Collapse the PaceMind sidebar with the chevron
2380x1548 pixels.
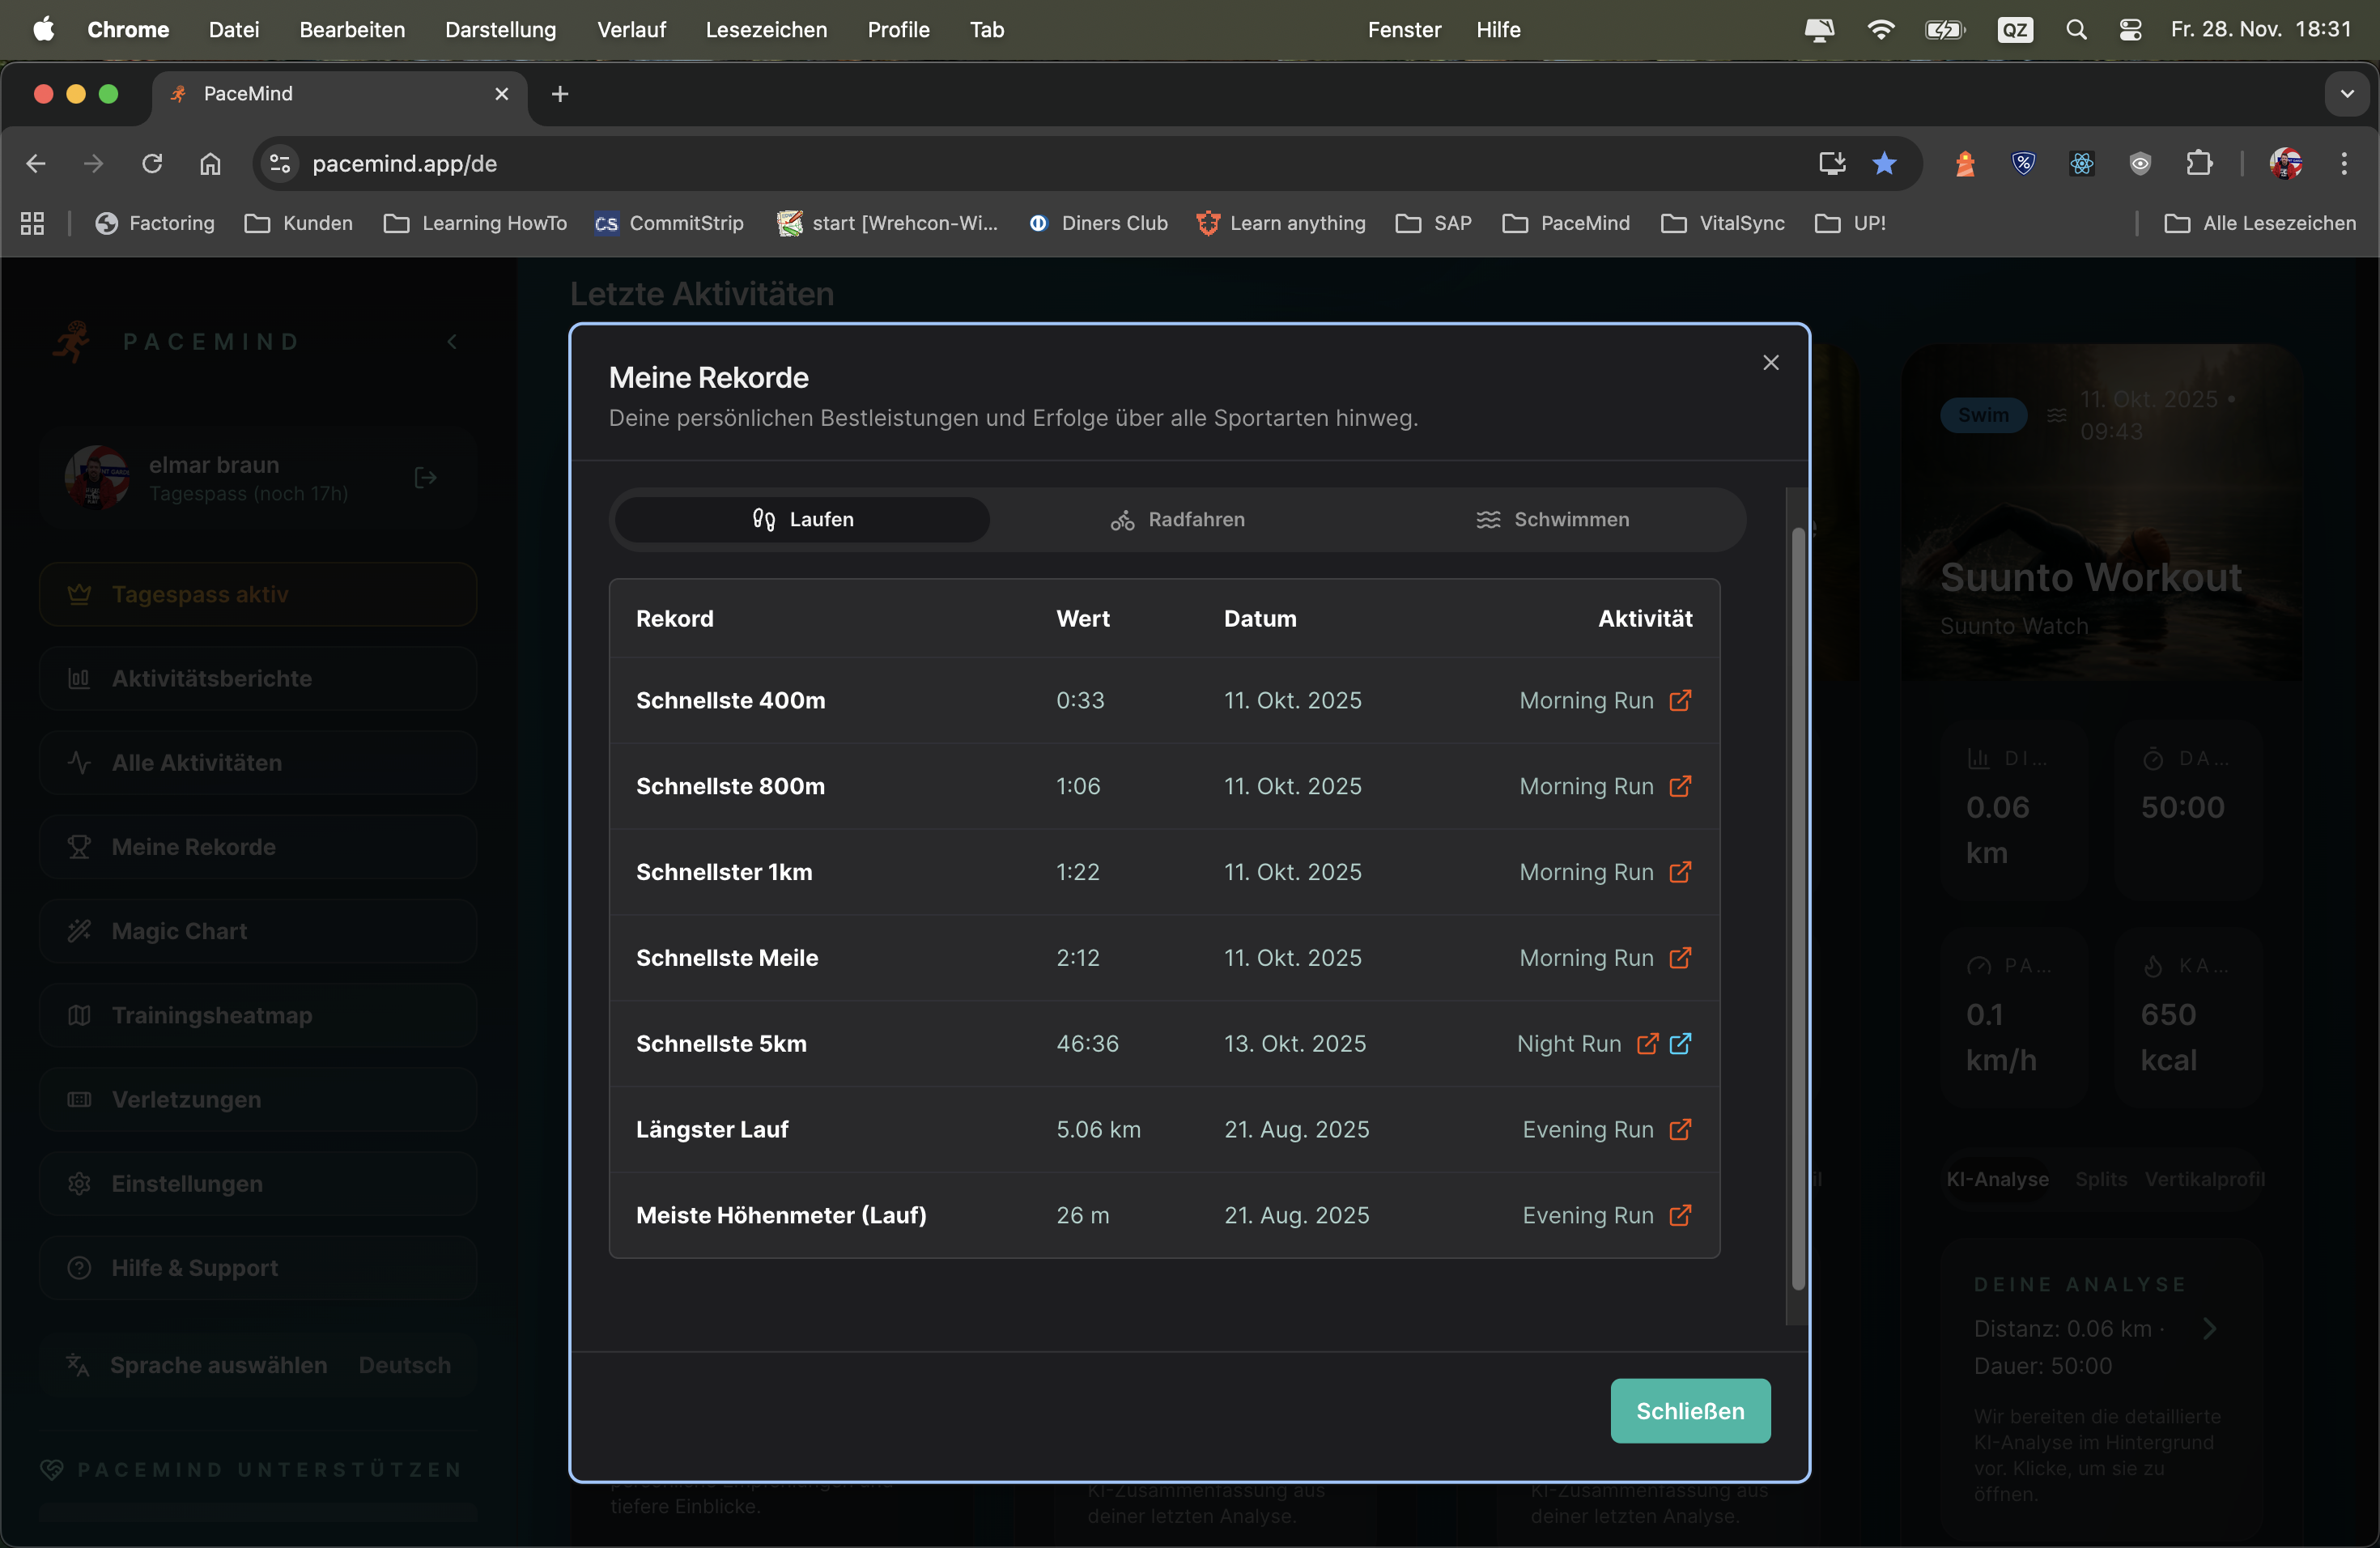[452, 342]
